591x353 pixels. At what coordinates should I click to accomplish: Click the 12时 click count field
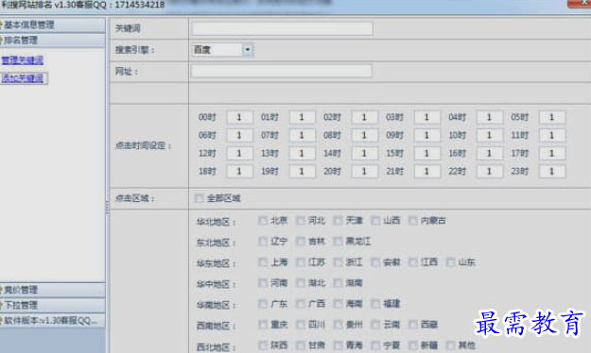(x=240, y=154)
